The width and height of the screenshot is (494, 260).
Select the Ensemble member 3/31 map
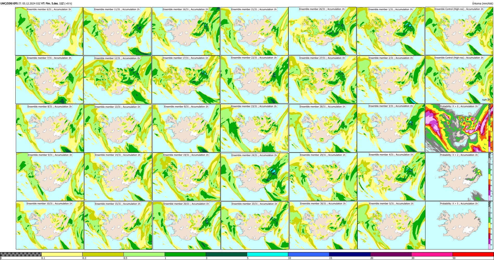tap(391, 128)
